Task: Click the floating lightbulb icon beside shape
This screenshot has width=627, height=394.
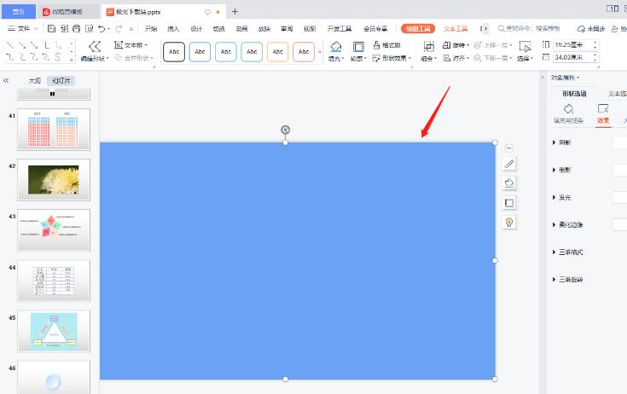Action: click(x=509, y=222)
